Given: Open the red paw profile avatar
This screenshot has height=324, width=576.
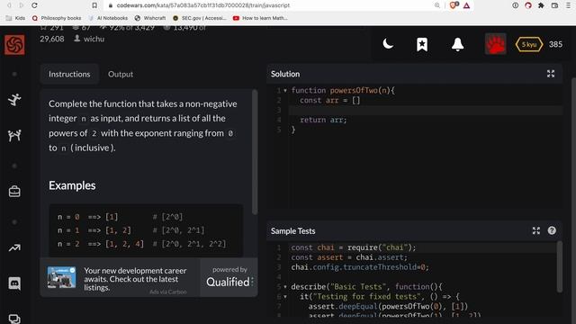Looking at the screenshot, I should coord(495,44).
